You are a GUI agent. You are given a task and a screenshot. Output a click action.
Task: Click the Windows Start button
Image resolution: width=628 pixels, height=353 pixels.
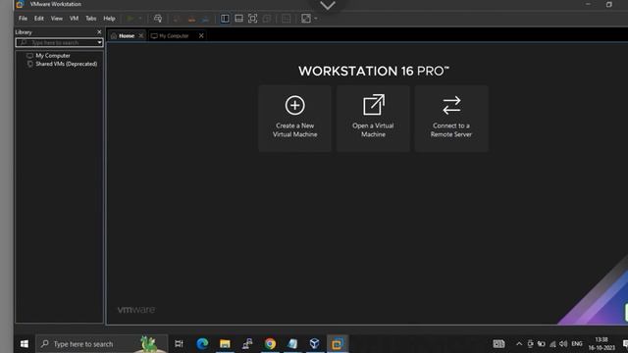(24, 344)
